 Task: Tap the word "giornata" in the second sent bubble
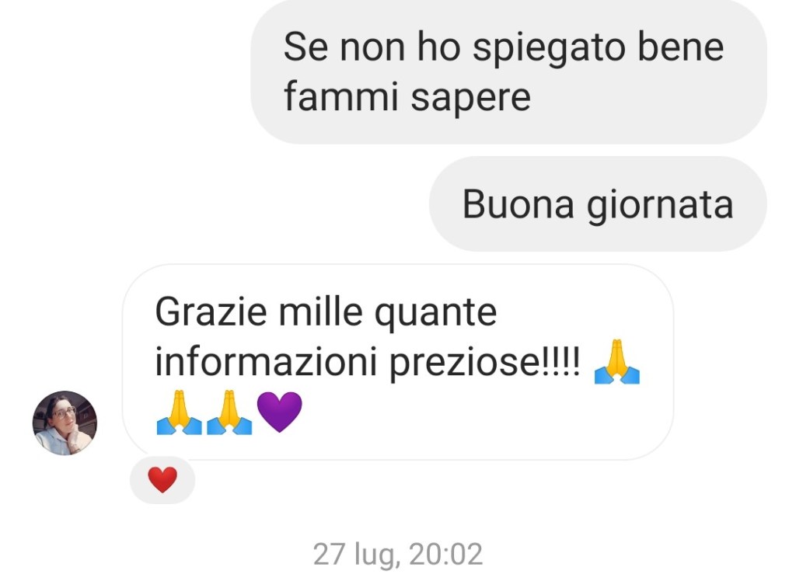(x=660, y=205)
